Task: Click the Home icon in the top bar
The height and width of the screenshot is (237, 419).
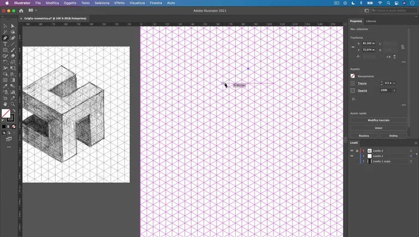Action: click(21, 11)
